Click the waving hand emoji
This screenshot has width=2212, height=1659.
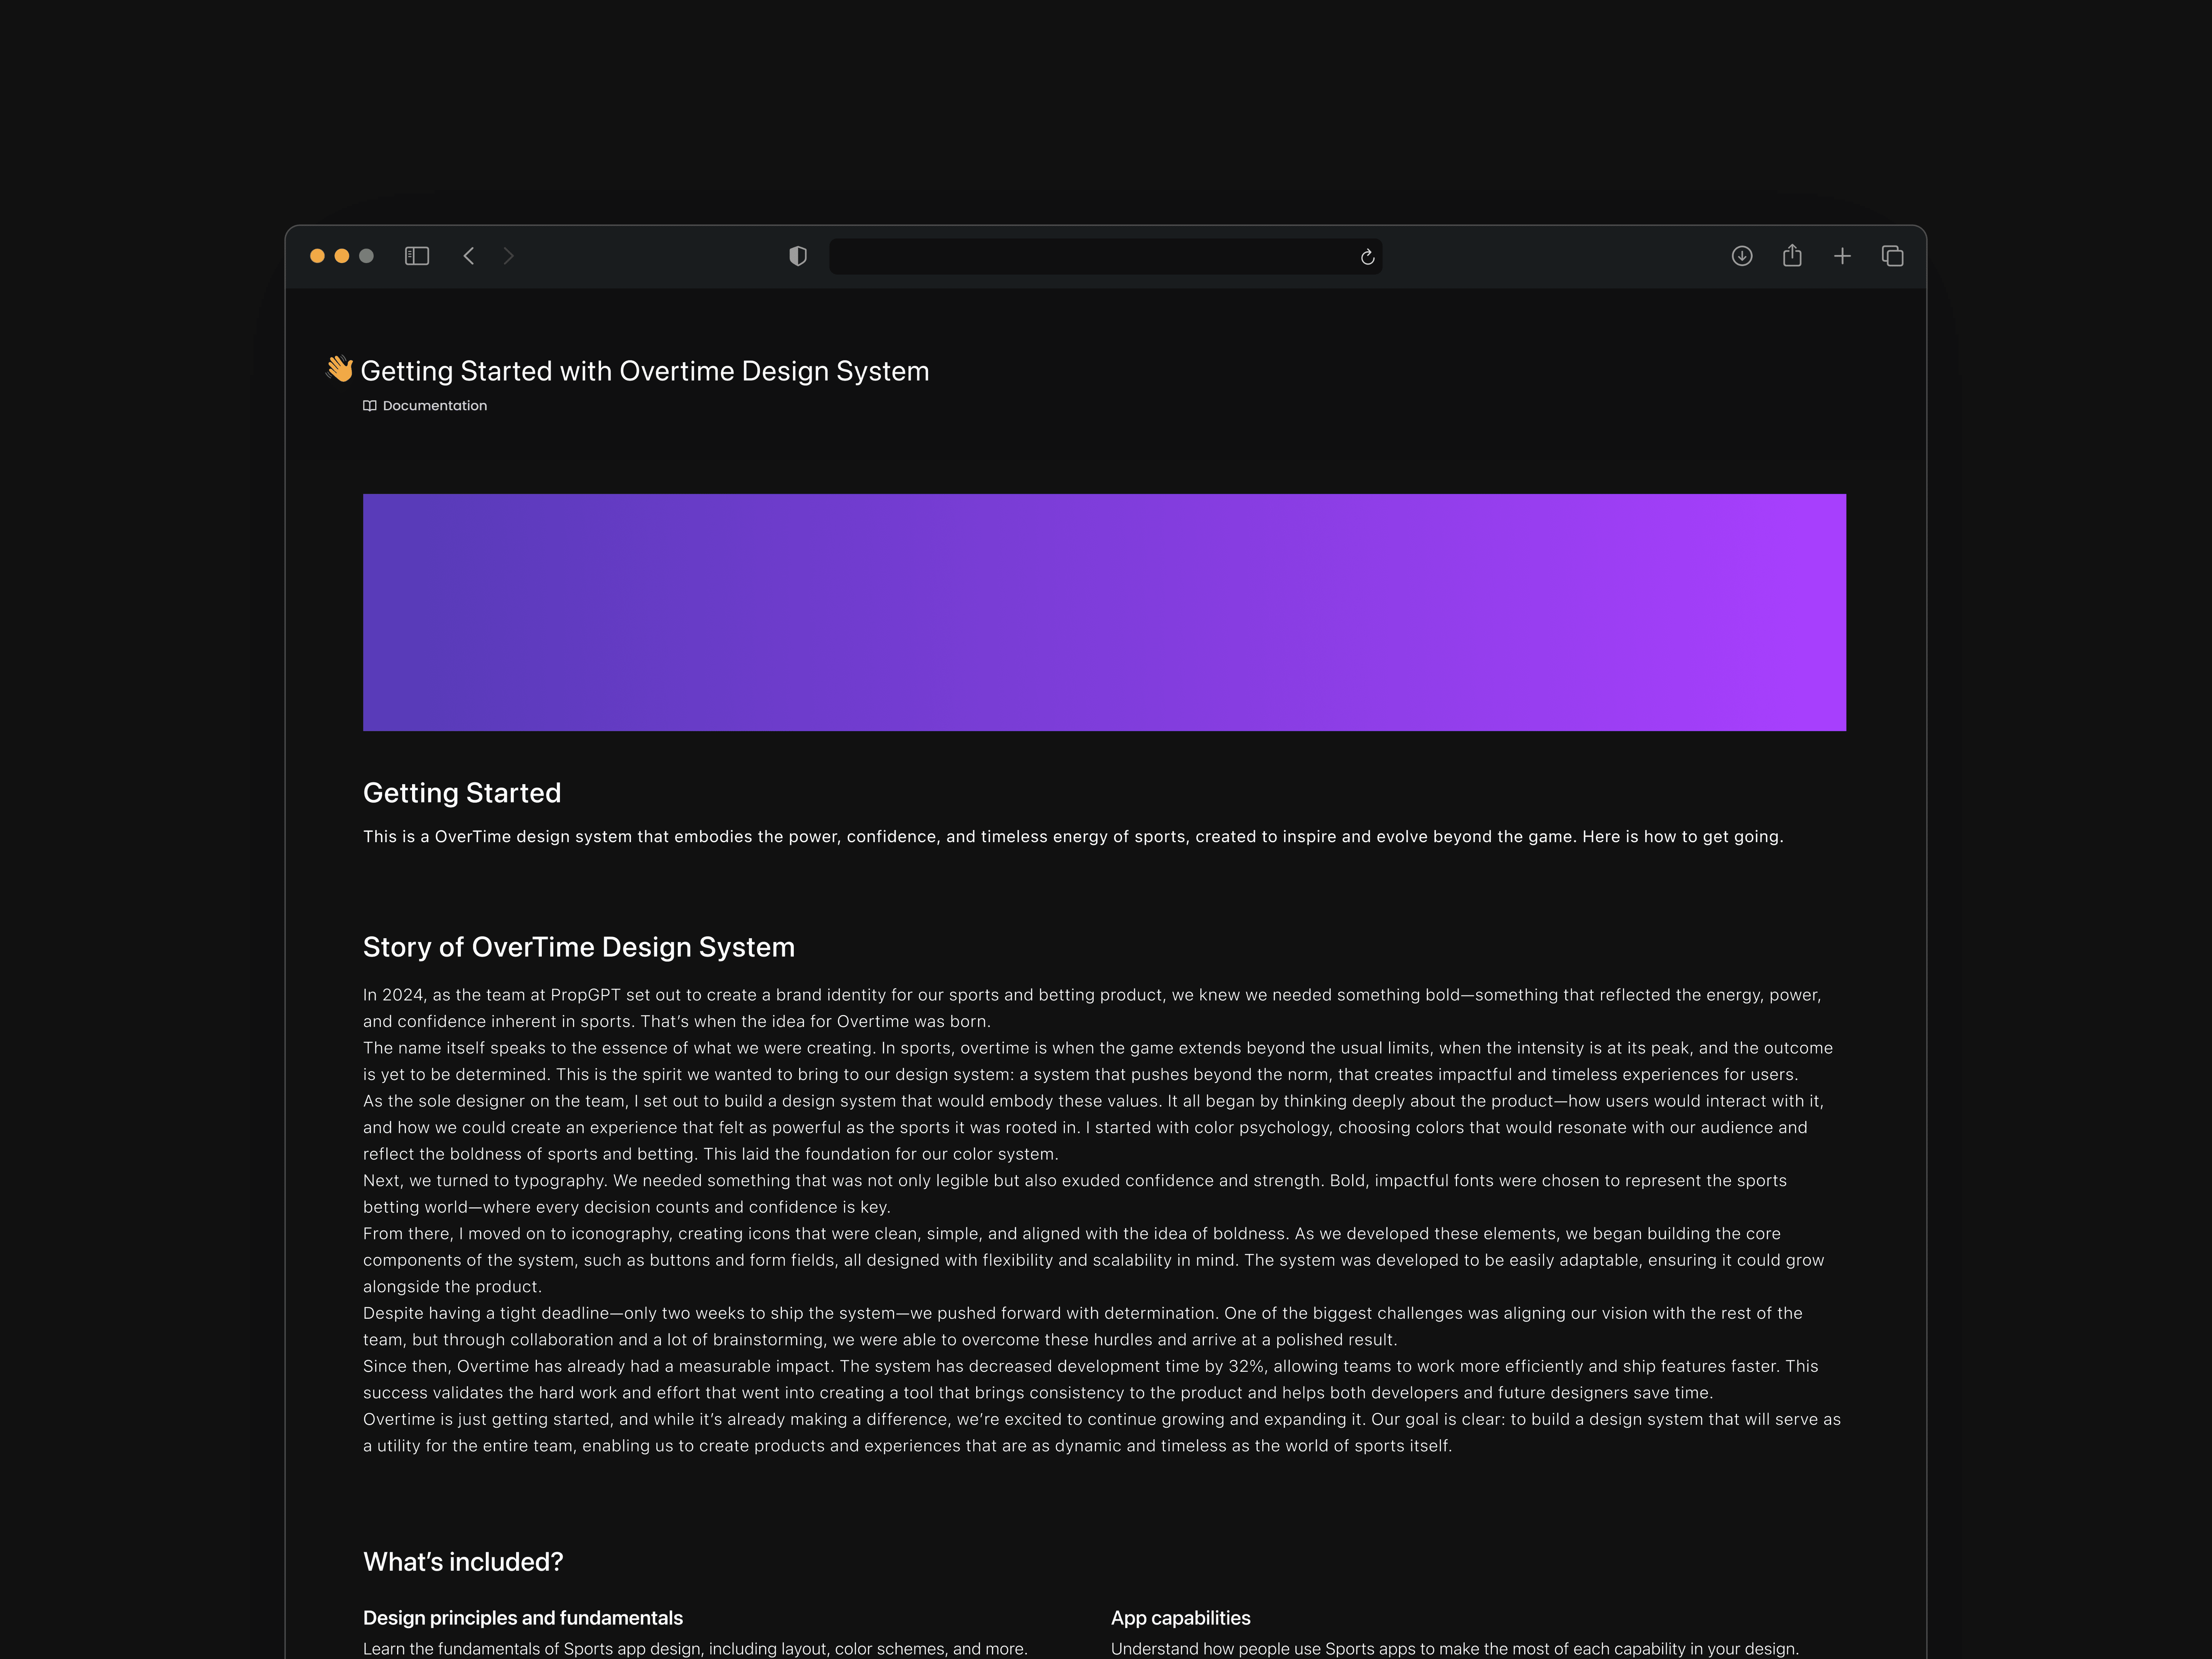point(340,369)
